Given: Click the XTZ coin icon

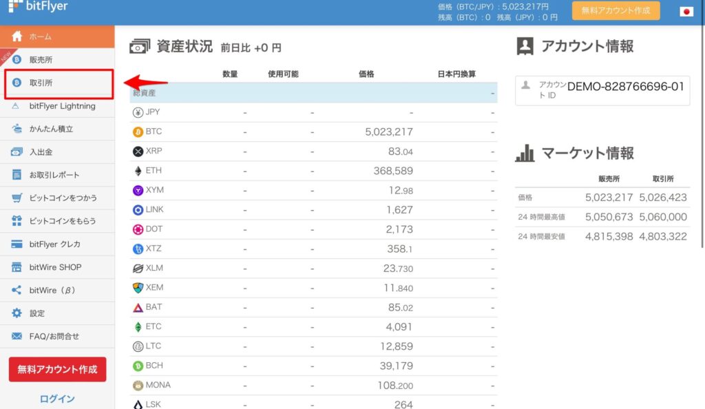Looking at the screenshot, I should (138, 249).
